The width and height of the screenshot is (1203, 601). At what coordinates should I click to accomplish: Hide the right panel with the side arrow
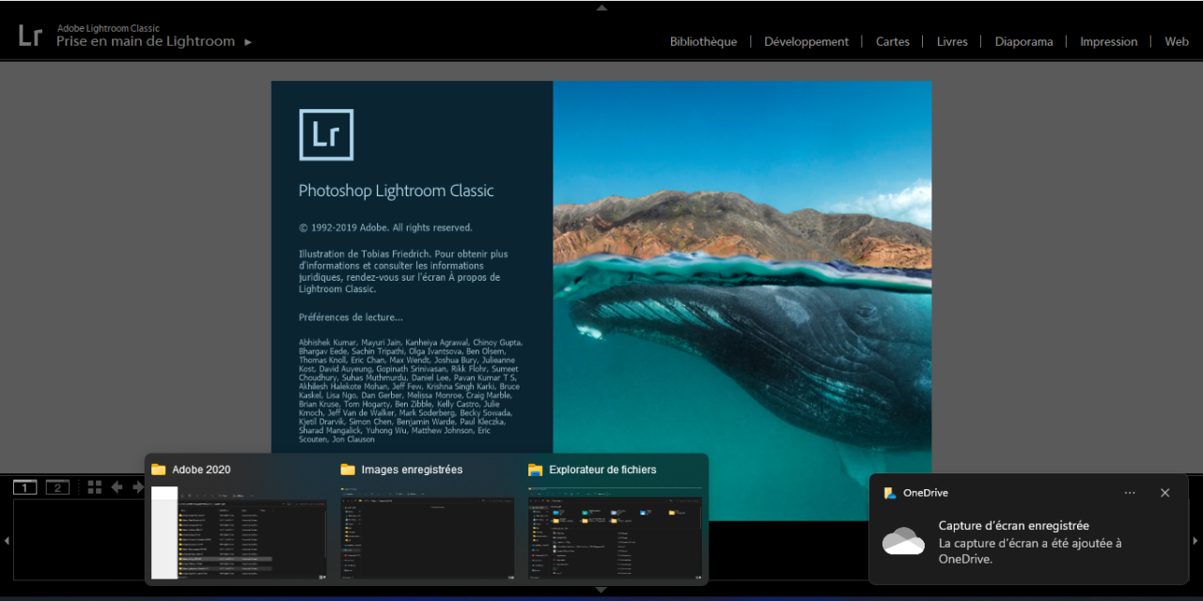(x=1195, y=541)
